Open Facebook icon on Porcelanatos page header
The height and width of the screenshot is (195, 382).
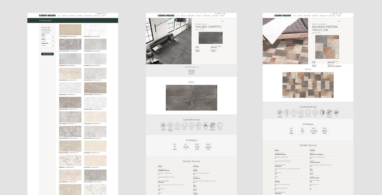tap(103, 14)
